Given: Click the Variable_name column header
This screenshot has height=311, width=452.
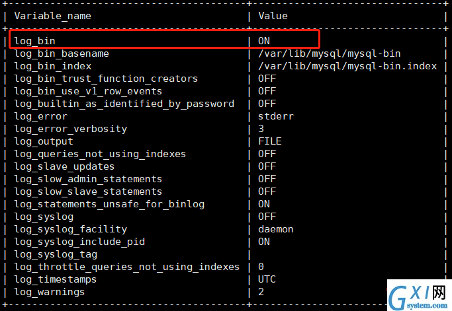Looking at the screenshot, I should coord(53,16).
